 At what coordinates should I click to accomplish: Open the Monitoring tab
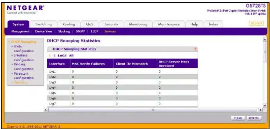tap(138, 24)
